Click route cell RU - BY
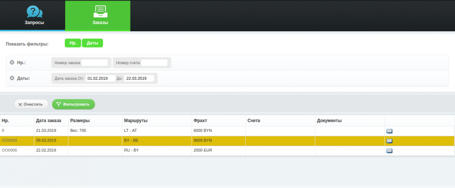 click(x=157, y=151)
